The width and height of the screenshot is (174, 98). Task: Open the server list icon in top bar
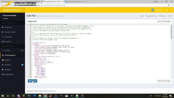coord(167,10)
